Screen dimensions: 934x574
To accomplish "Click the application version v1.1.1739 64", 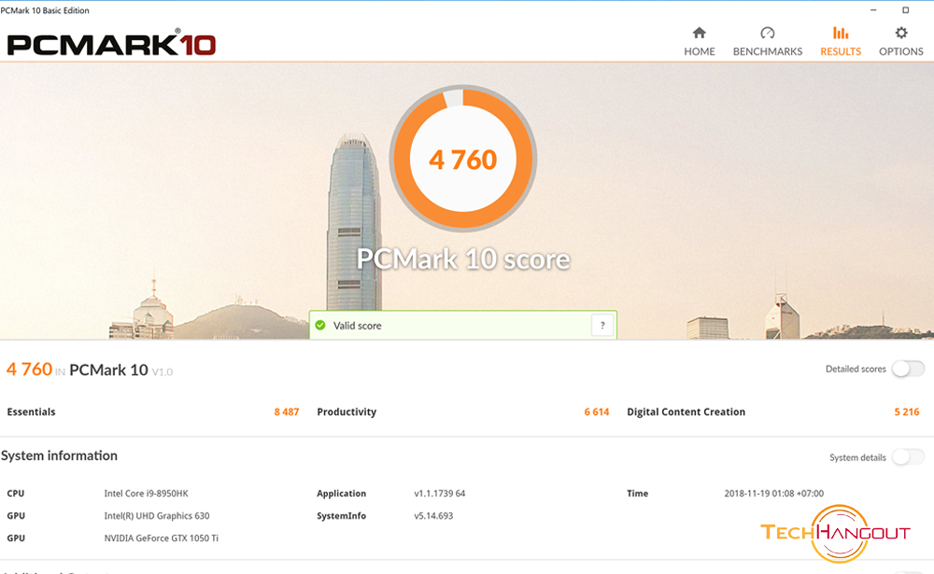I will point(440,493).
